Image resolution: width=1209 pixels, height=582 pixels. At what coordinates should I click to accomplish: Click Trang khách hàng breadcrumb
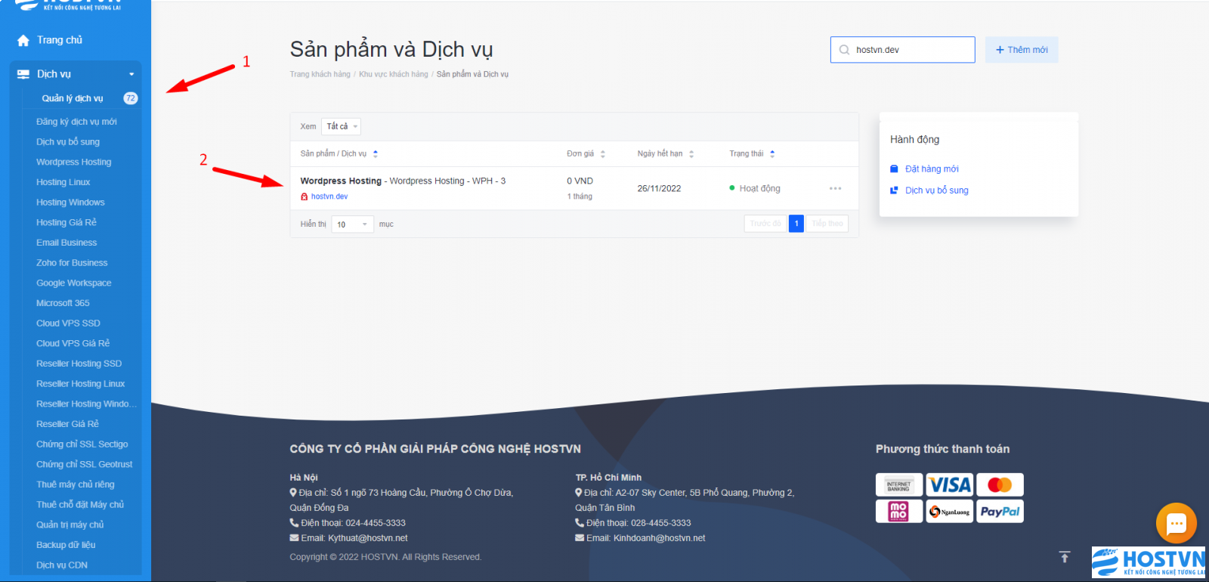click(320, 74)
